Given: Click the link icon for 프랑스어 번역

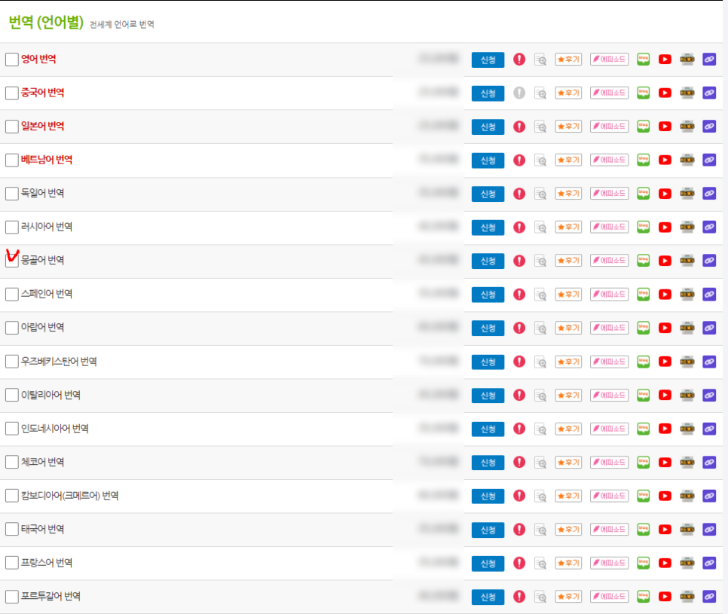Looking at the screenshot, I should (x=709, y=563).
